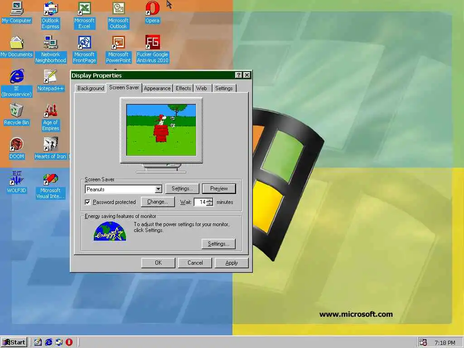Toggle the Password protected checkbox
Image resolution: width=464 pixels, height=348 pixels.
(87, 202)
